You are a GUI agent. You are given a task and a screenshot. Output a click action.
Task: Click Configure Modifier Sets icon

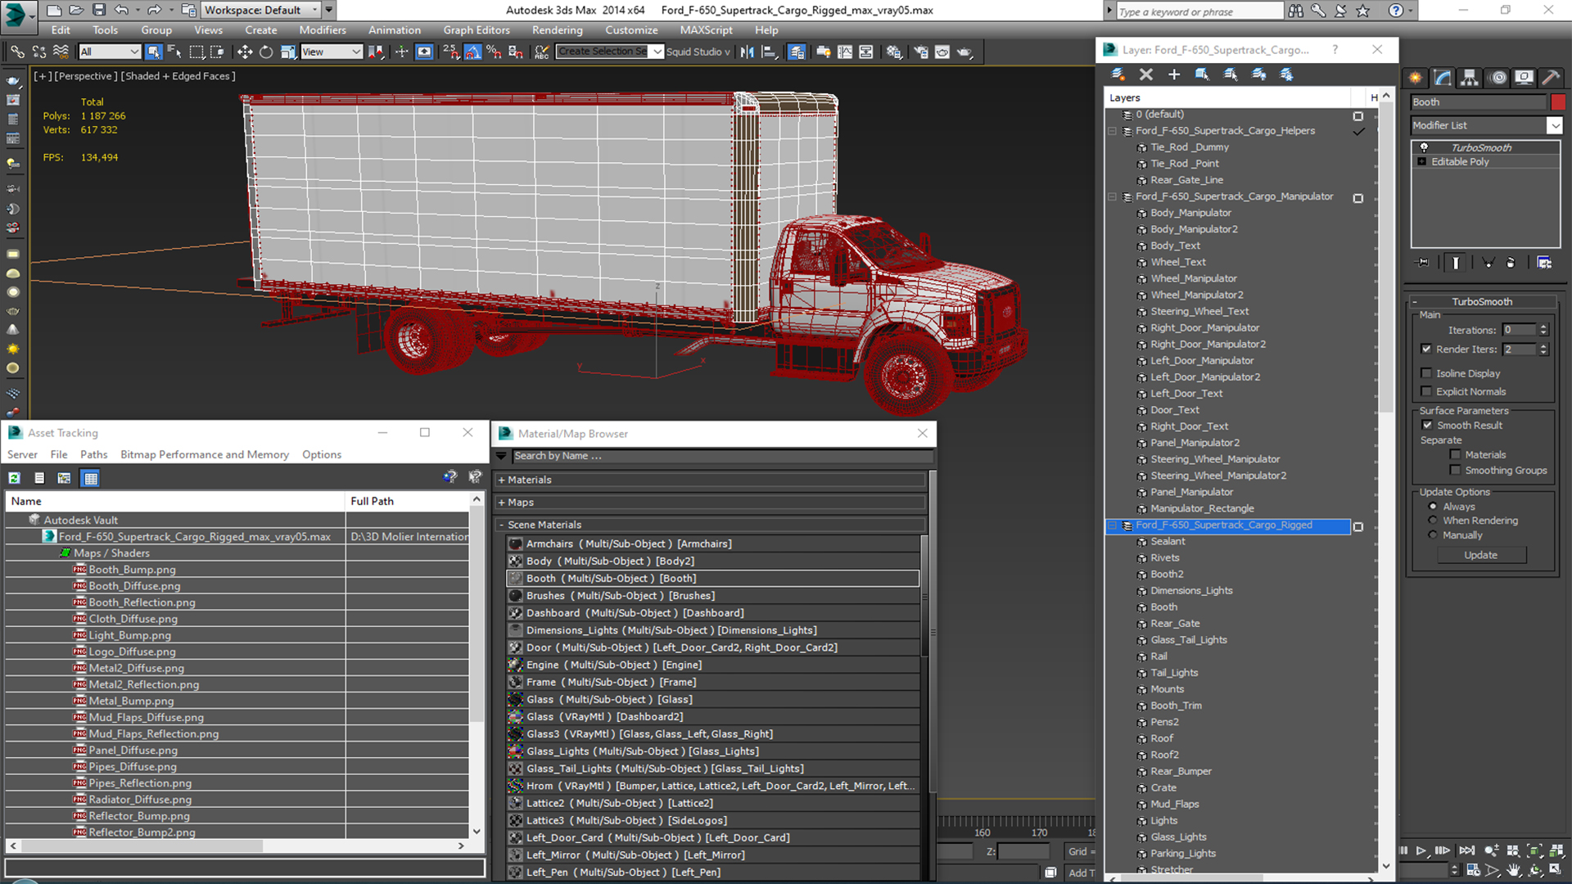pos(1544,263)
